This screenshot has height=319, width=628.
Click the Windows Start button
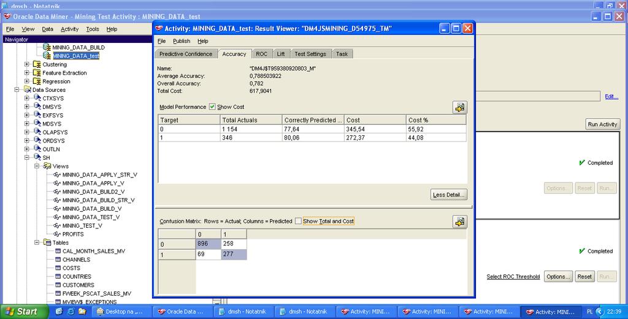click(x=24, y=312)
